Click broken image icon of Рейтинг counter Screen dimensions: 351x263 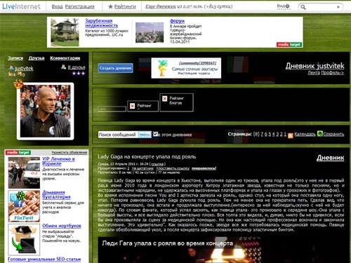(x=133, y=106)
